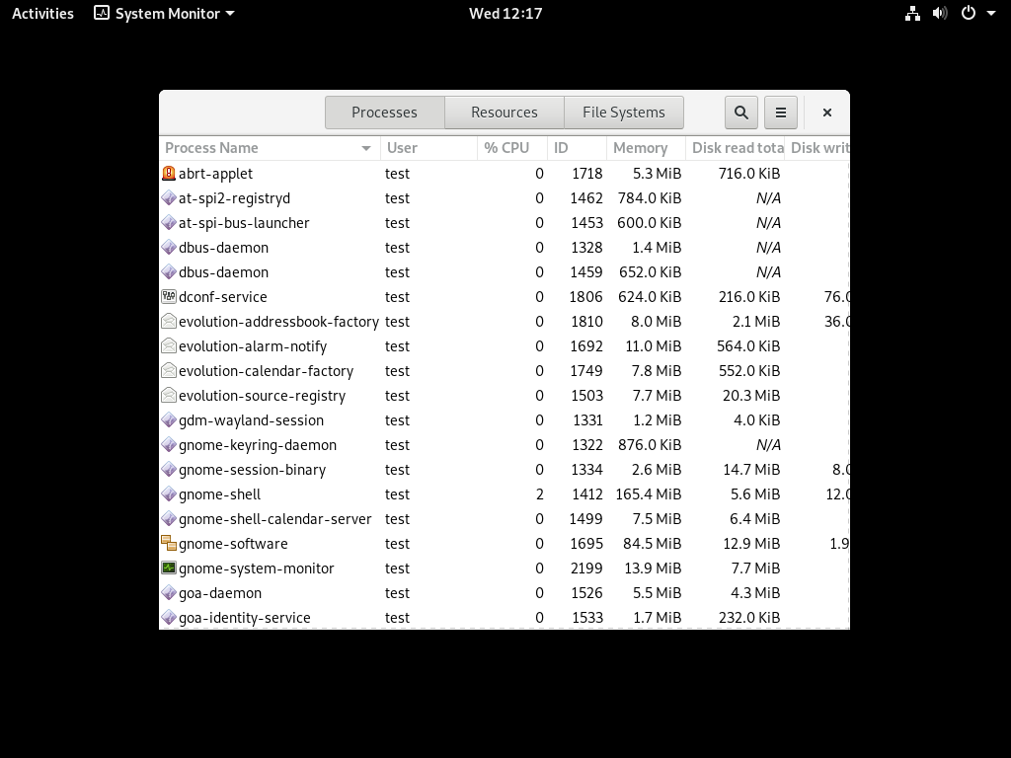
Task: Click the 84.5 MiB memory value
Action: (x=652, y=544)
